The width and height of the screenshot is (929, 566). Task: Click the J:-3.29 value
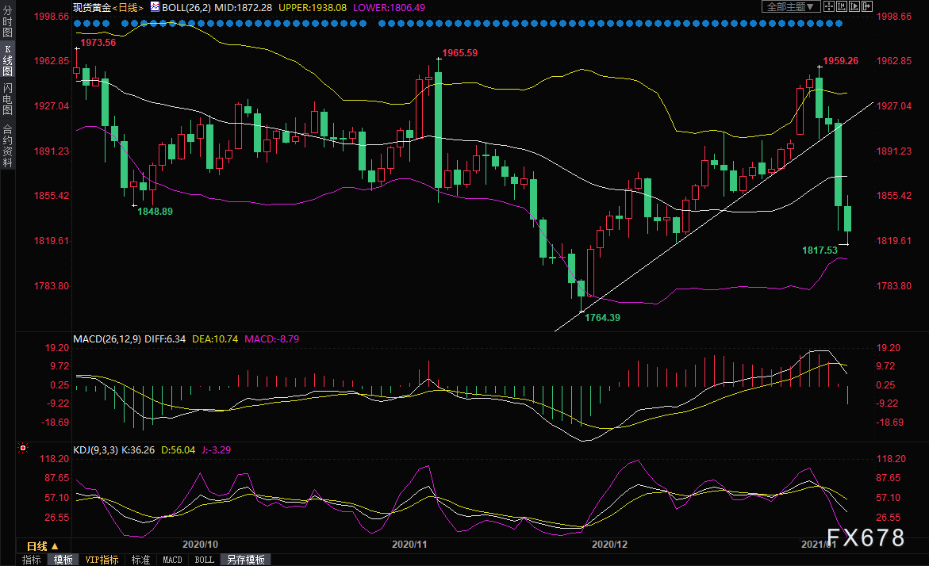[x=217, y=450]
